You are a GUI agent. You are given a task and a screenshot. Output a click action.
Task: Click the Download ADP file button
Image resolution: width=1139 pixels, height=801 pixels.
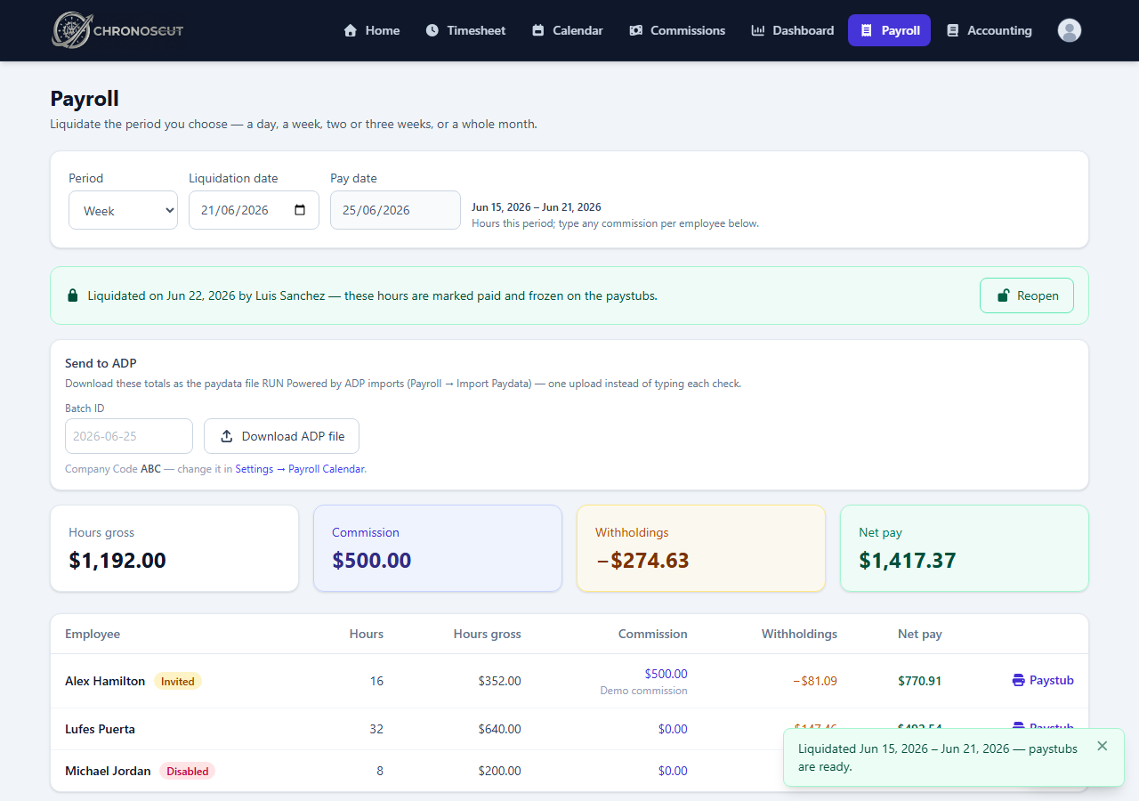click(281, 436)
